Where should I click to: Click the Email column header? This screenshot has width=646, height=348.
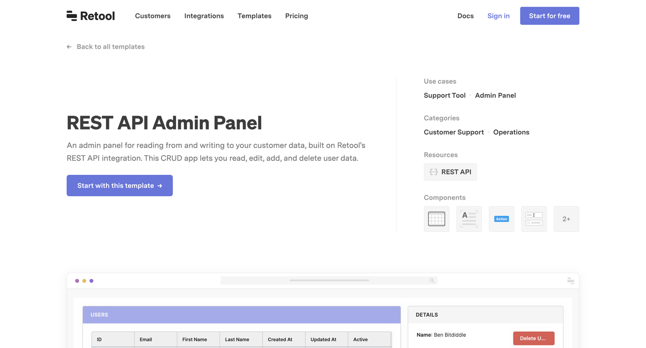[156, 339]
